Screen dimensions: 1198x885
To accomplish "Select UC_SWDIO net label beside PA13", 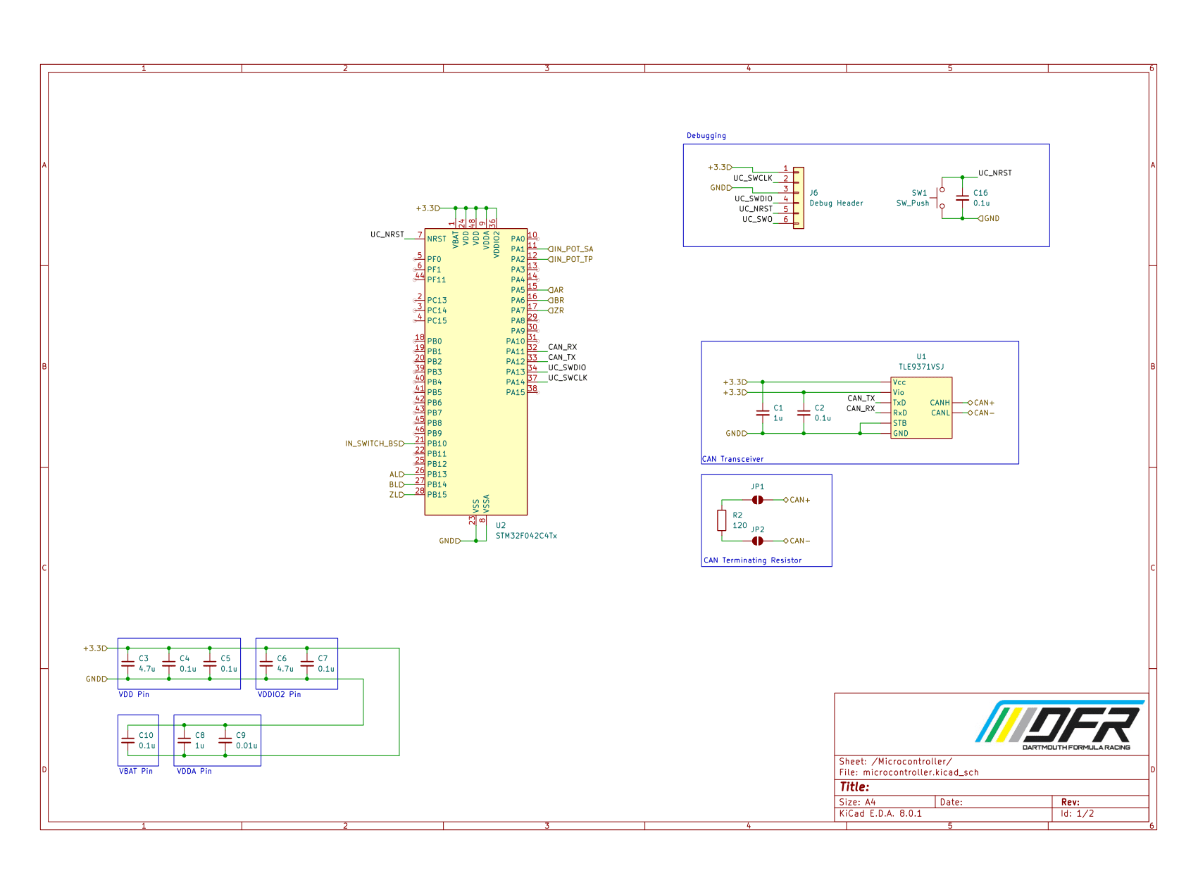I will pyautogui.click(x=567, y=368).
